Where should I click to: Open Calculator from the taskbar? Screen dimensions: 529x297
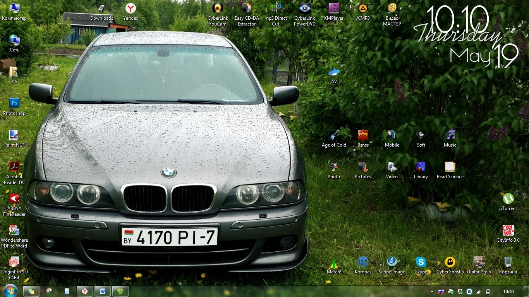pyautogui.click(x=67, y=291)
